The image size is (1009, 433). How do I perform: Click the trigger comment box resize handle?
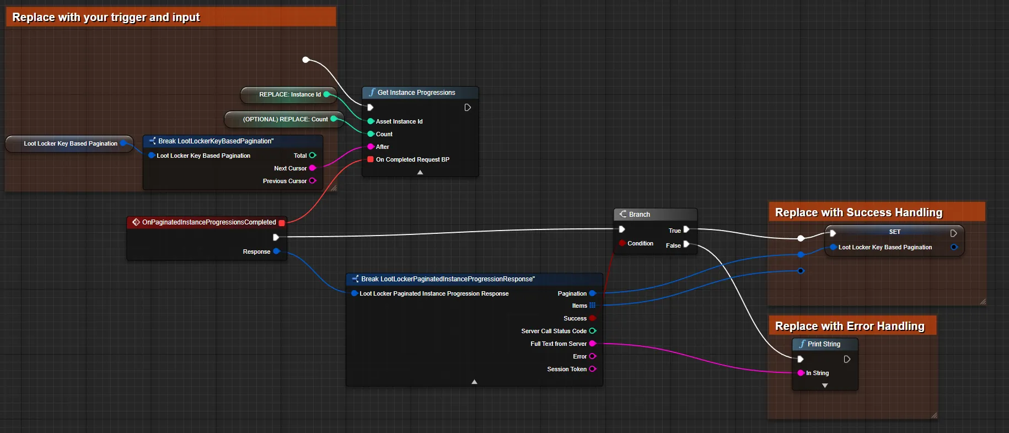(334, 188)
